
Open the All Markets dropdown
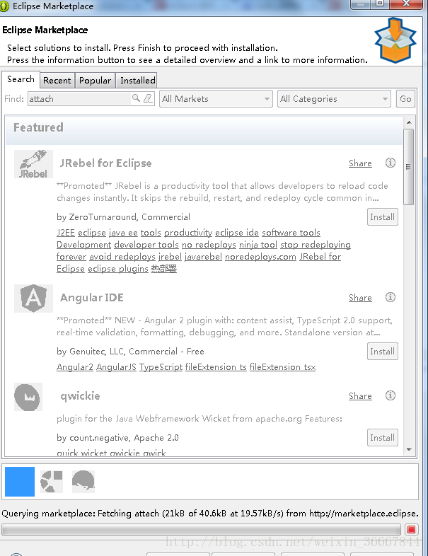point(216,98)
